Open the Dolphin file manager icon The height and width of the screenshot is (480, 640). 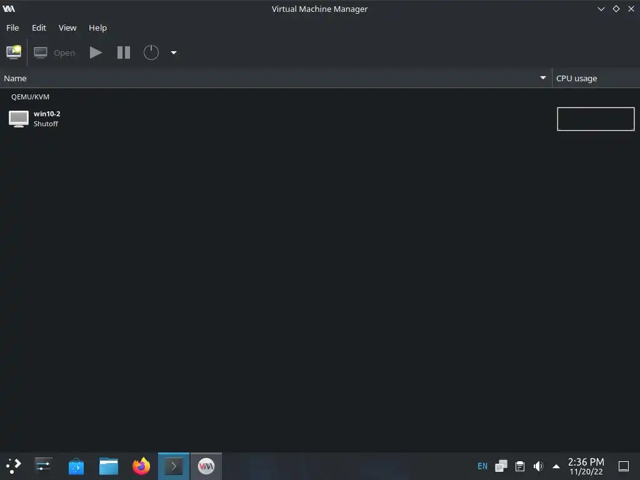[x=109, y=466]
